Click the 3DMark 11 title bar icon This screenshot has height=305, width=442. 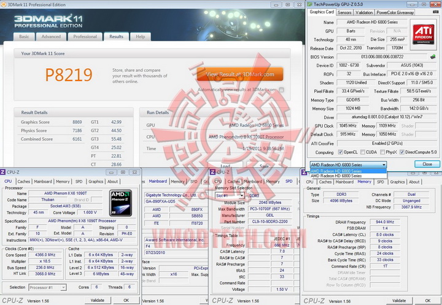click(4, 4)
